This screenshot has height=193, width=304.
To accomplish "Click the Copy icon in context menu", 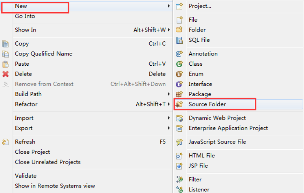I will (x=5, y=44).
